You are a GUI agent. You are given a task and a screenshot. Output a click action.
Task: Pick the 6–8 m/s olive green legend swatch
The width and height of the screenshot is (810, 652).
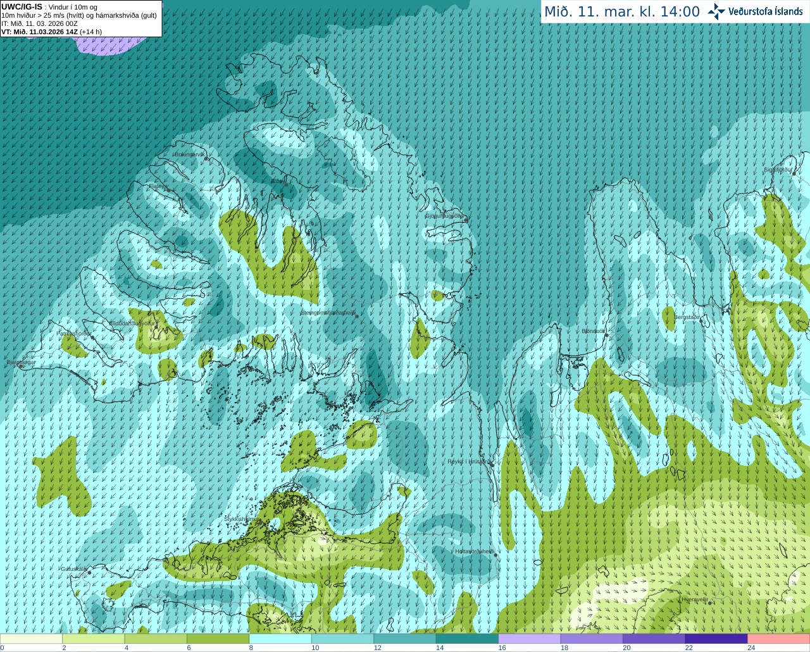click(x=218, y=639)
